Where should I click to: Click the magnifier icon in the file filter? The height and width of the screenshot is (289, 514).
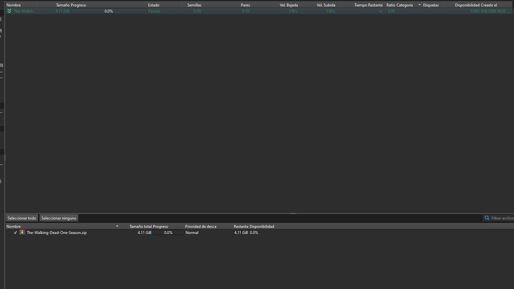pyautogui.click(x=487, y=218)
